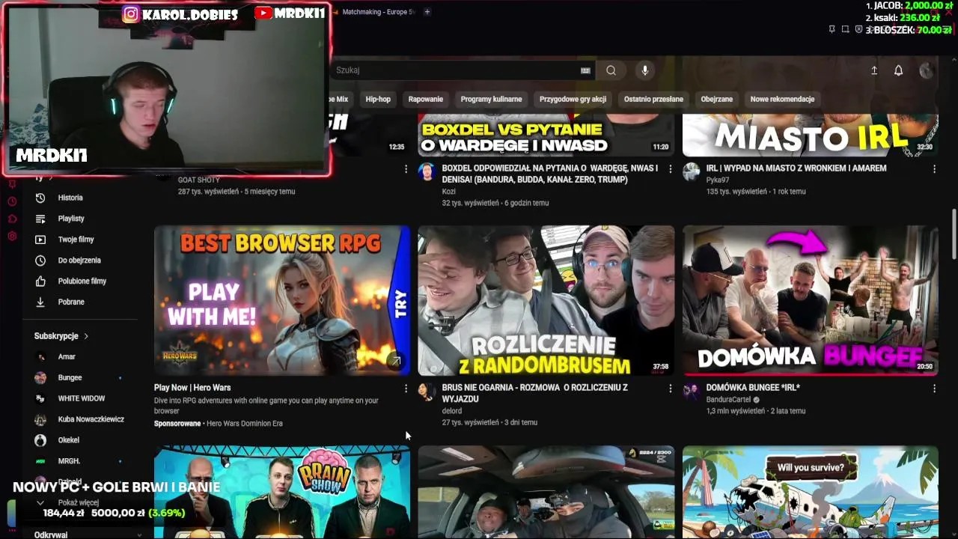Open the notifications bell
Viewport: 958px width, 539px height.
898,70
